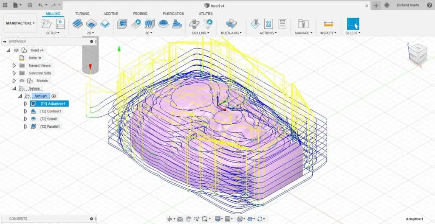
Task: Open the DRILLING dropdown menu
Action: click(201, 33)
